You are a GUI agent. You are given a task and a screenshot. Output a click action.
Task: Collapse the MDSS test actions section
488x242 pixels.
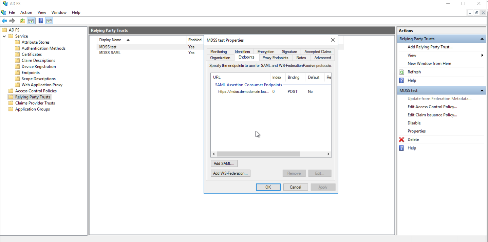482,91
